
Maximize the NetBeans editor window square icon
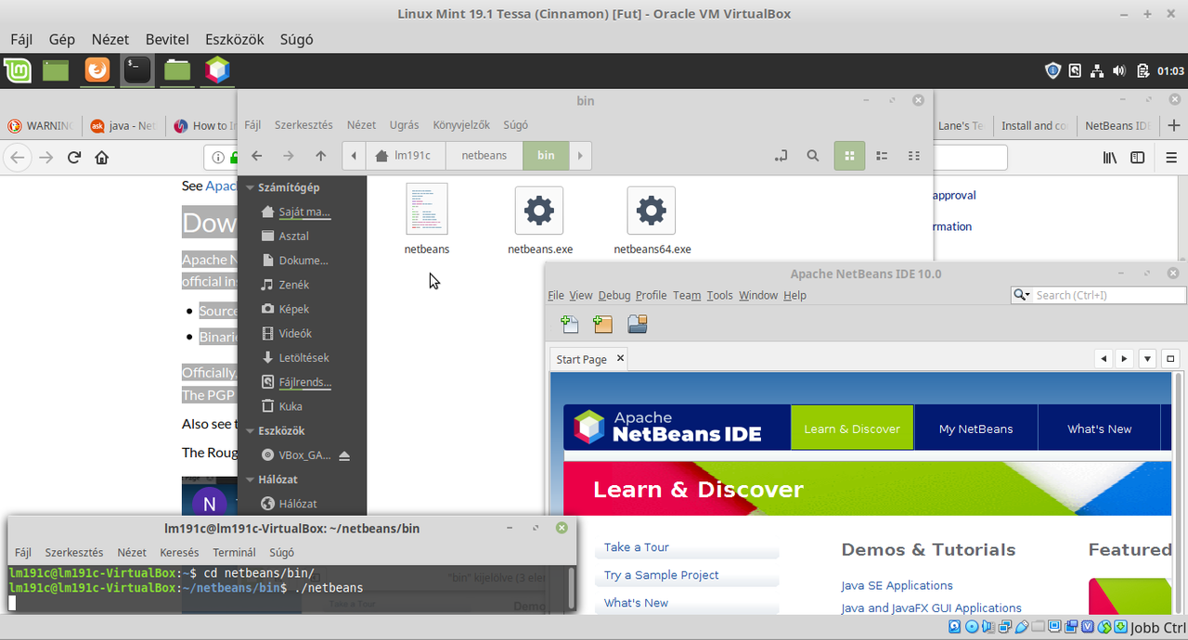(x=1170, y=359)
